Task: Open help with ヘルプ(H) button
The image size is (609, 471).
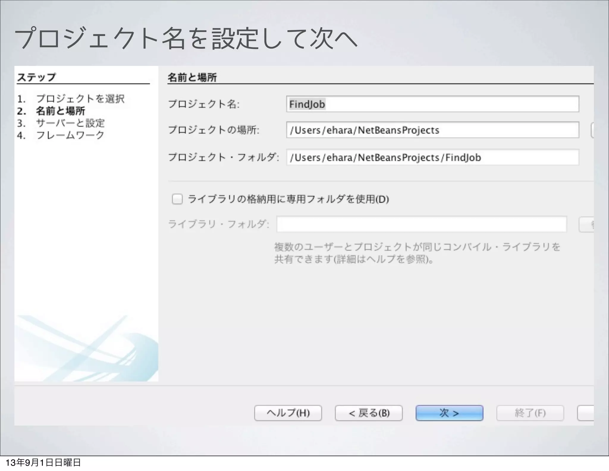Action: tap(288, 413)
